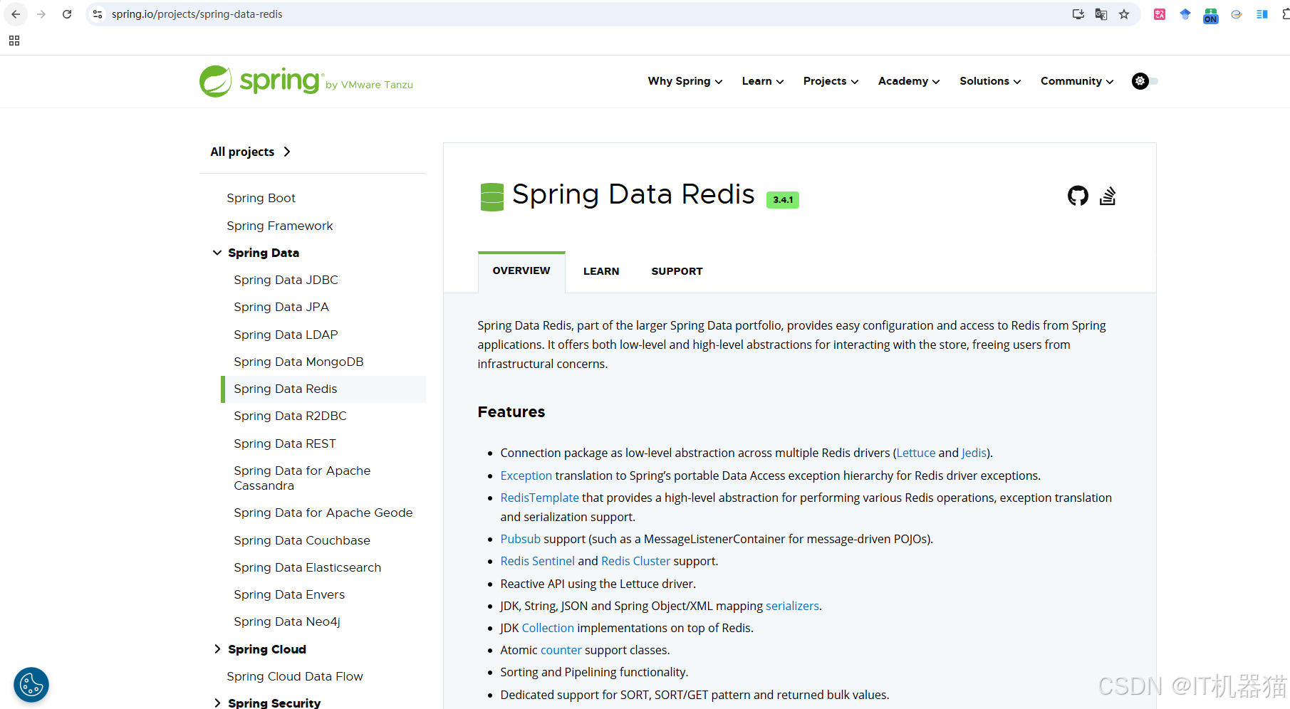Image resolution: width=1290 pixels, height=709 pixels.
Task: Click the browser forward arrow
Action: [41, 14]
